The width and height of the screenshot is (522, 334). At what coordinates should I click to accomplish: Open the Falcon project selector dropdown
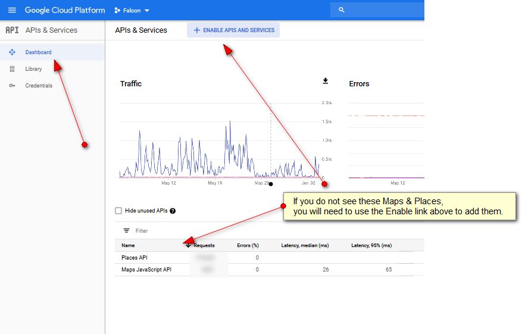point(132,10)
